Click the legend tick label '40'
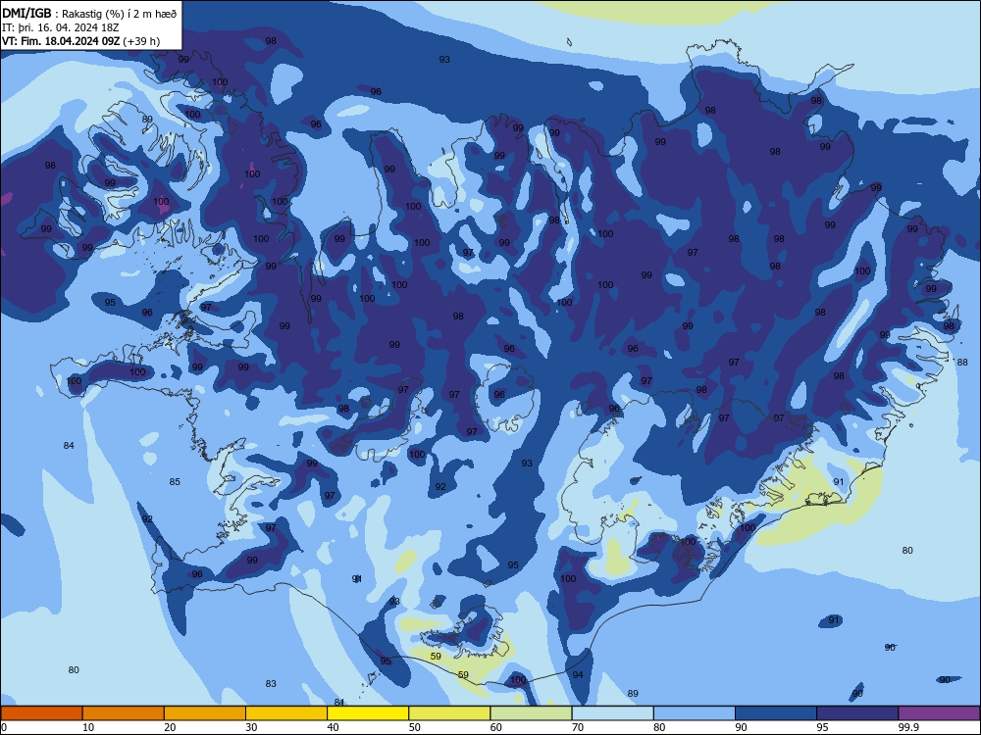The height and width of the screenshot is (735, 981). pyautogui.click(x=333, y=727)
